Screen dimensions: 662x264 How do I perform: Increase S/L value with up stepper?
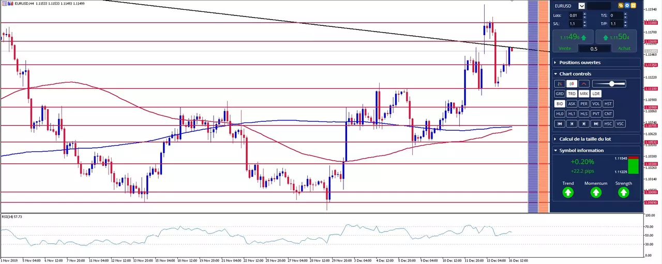(585, 22)
